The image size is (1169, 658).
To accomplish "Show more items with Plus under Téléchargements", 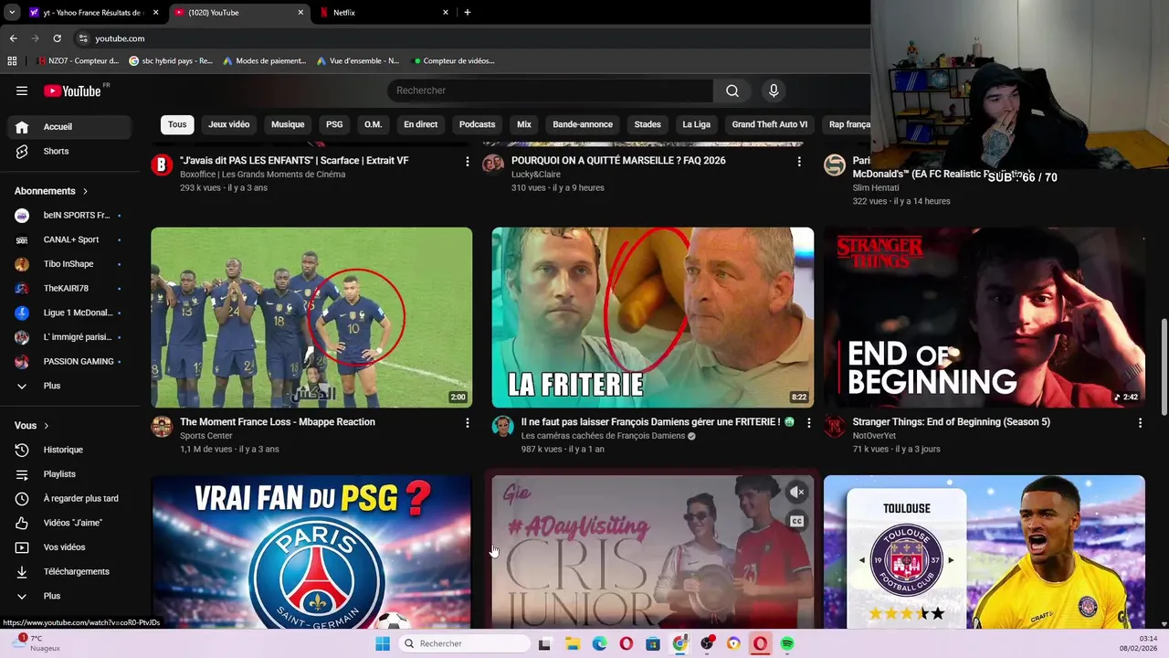I will 69,596.
